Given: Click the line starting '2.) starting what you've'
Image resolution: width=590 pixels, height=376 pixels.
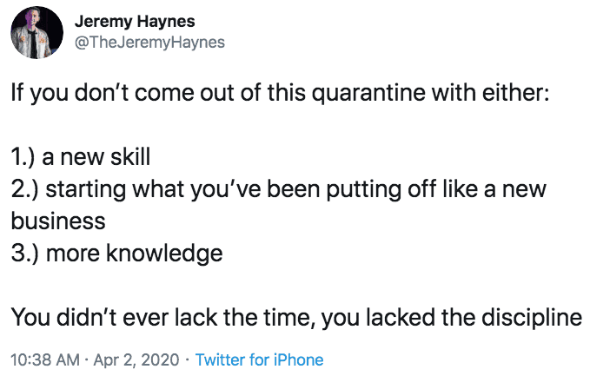Looking at the screenshot, I should (x=278, y=189).
